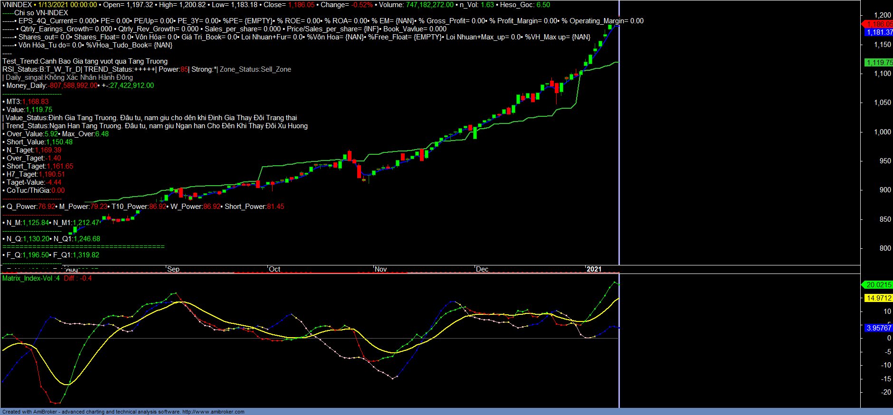This screenshot has height=415, width=893.
Task: Click the Oct label on time axis
Action: [x=275, y=269]
